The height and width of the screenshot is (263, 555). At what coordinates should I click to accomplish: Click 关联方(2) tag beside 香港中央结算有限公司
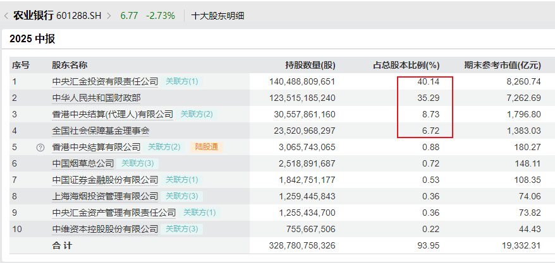164,147
